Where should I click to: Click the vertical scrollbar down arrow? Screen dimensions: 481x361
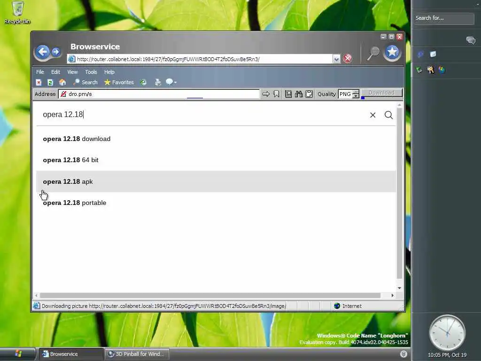[x=399, y=288]
